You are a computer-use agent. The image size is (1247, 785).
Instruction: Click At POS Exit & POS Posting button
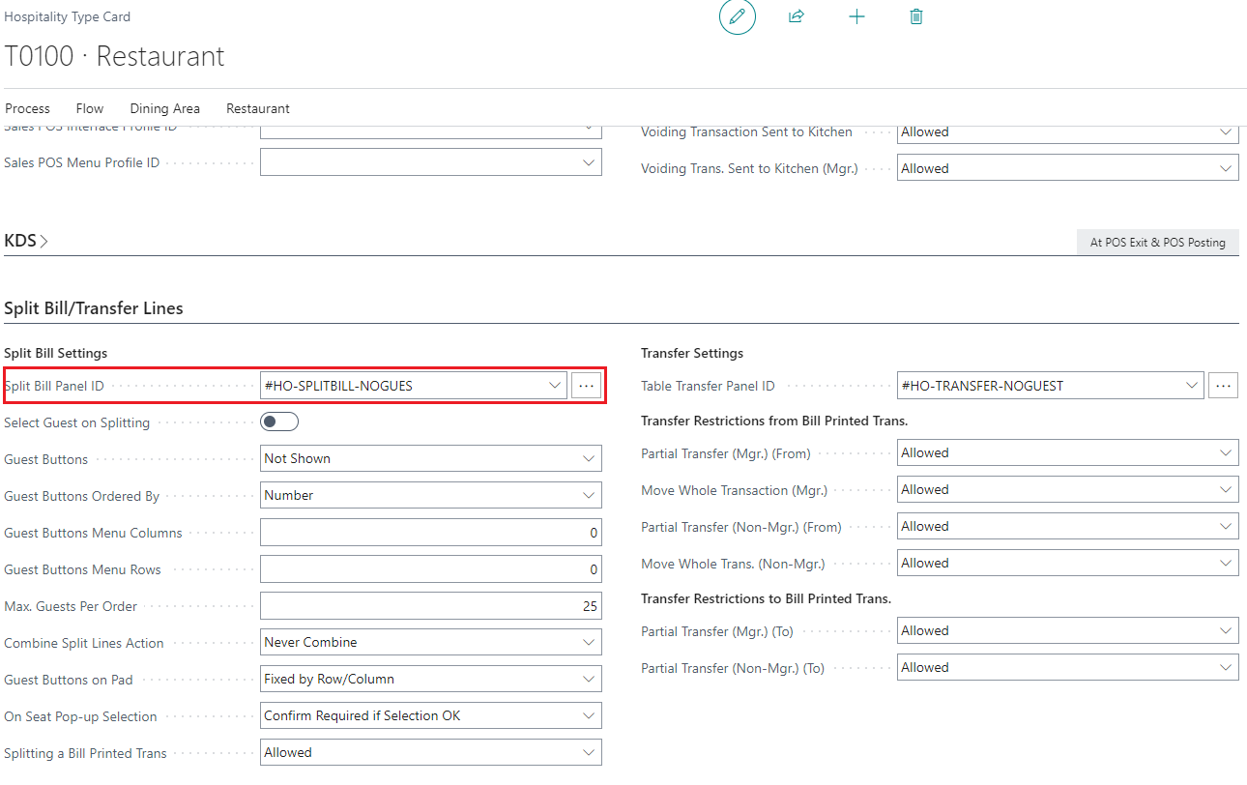point(1157,243)
